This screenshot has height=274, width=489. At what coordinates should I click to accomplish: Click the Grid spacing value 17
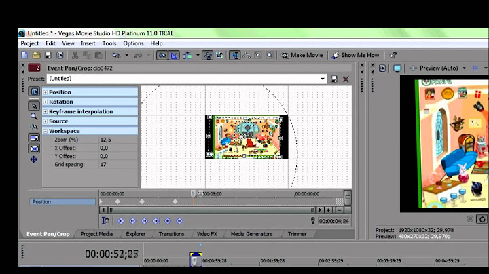(118, 164)
